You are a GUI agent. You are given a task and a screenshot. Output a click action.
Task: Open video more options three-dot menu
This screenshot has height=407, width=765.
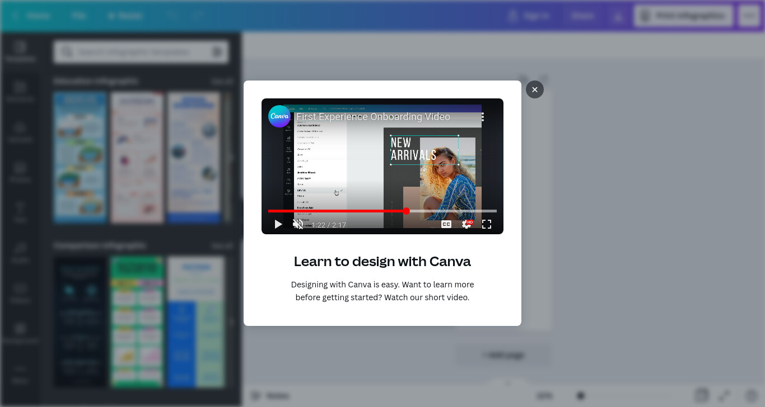click(x=482, y=117)
